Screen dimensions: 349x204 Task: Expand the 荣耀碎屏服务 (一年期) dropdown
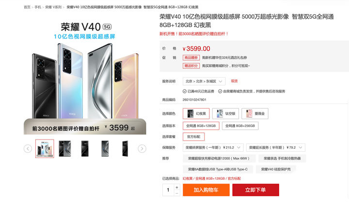coord(213,147)
